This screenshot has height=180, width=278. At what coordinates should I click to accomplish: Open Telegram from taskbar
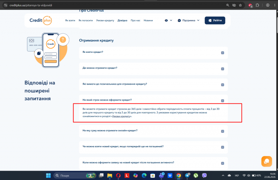click(187, 175)
